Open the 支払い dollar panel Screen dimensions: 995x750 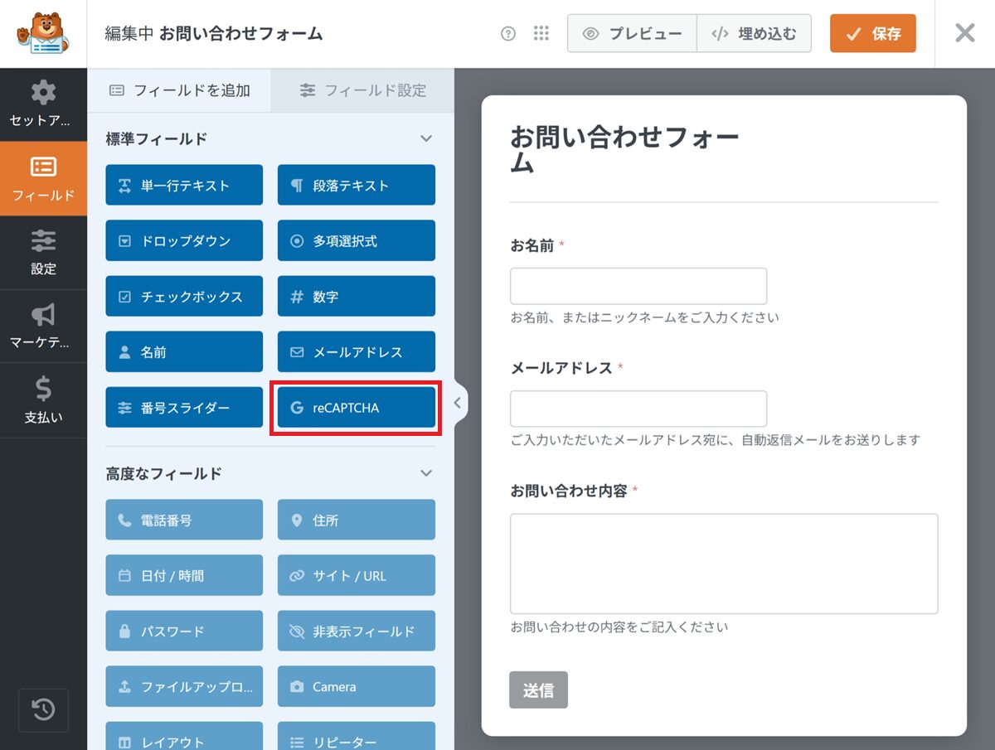click(x=43, y=400)
